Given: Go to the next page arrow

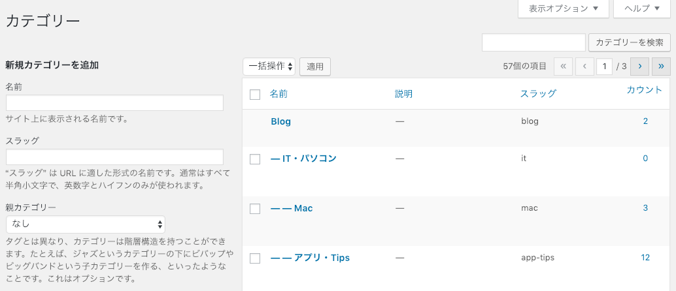Looking at the screenshot, I should [640, 67].
